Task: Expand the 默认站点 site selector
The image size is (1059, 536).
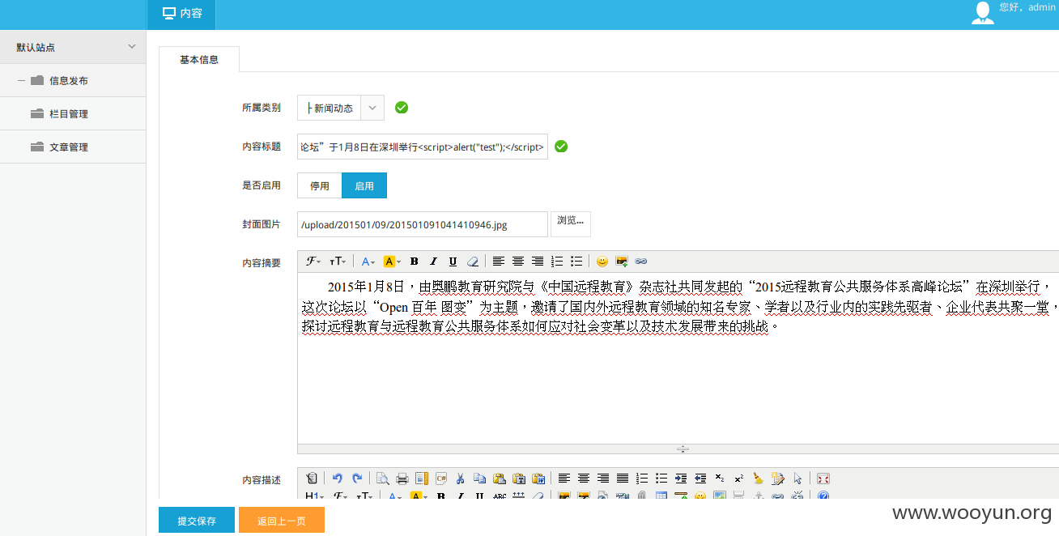Action: (73, 47)
